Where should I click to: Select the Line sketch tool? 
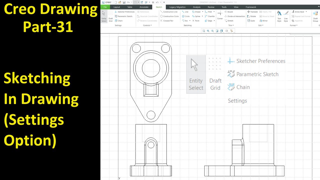click(185, 12)
